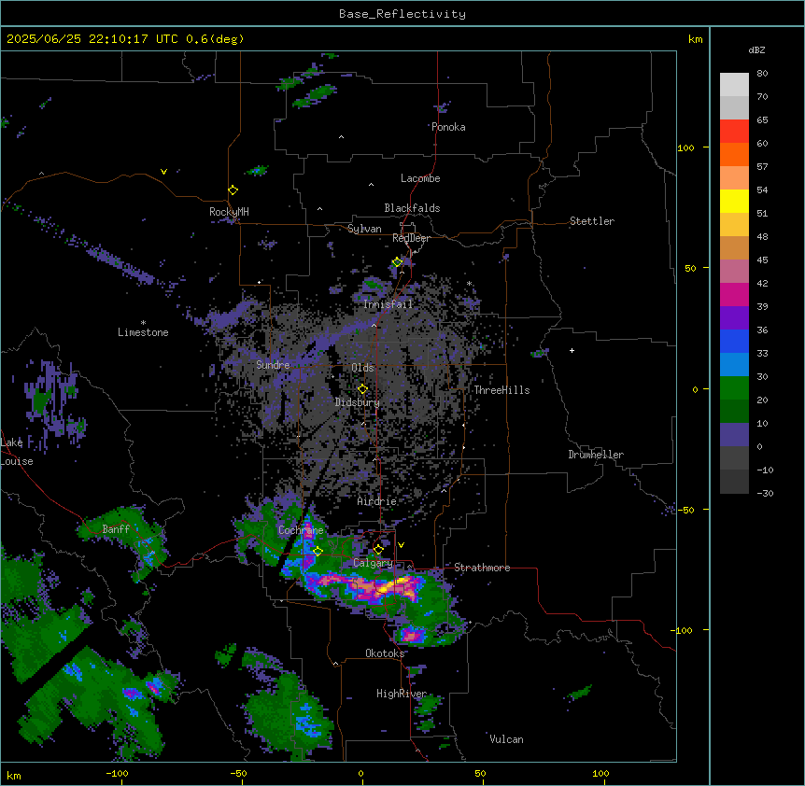Click the Limestone map label
Image resolution: width=805 pixels, height=786 pixels.
pos(143,332)
